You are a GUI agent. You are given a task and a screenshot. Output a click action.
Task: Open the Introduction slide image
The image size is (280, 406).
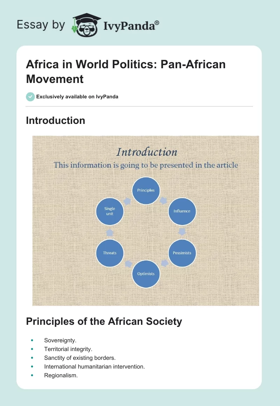click(x=146, y=220)
